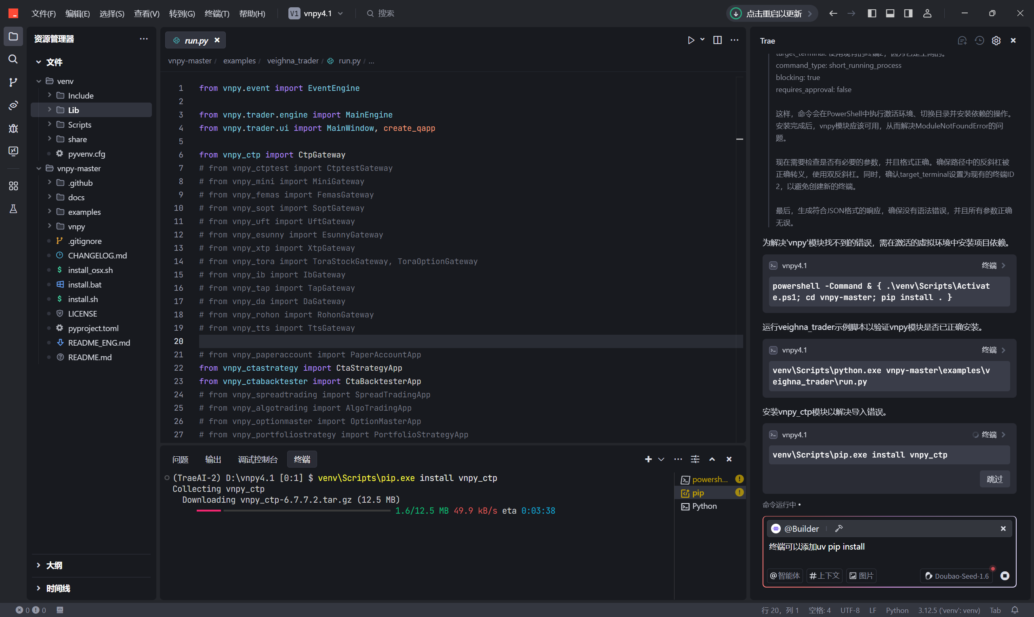
Task: Open the Run and Debug bug icon
Action: pyautogui.click(x=13, y=128)
